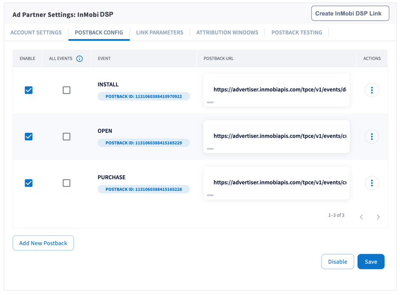
Task: Switch to Postback Testing tab
Action: (297, 33)
